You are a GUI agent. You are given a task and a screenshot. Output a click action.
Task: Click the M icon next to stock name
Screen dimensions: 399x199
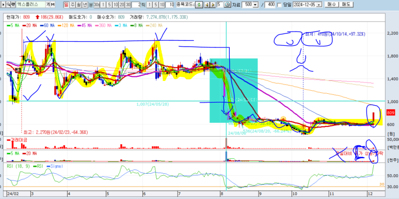tap(53, 4)
